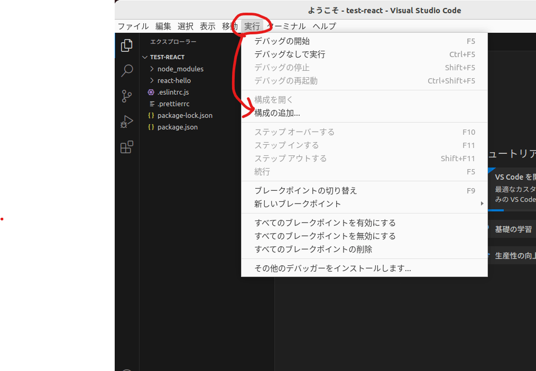This screenshot has height=371, width=536.
Task: Choose その他のデバッガーをインストールします...
Action: click(x=364, y=268)
